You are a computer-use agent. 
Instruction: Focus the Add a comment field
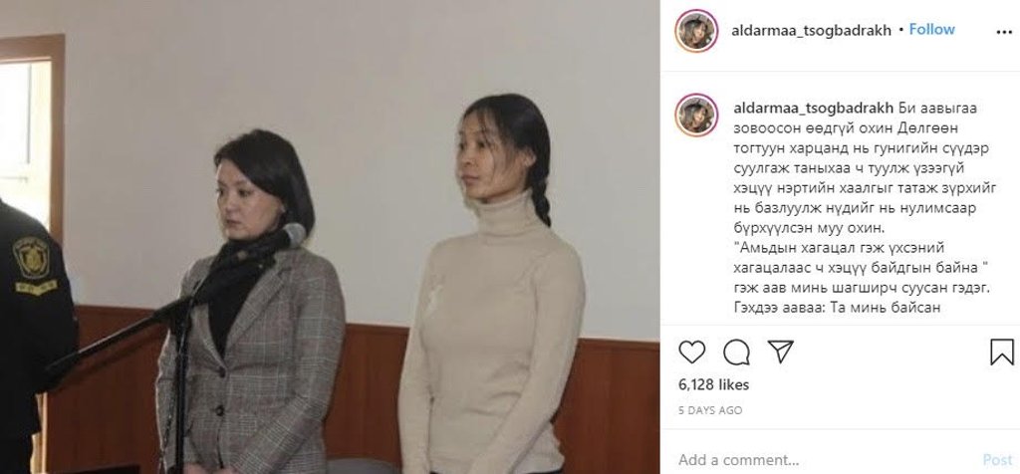(x=826, y=460)
